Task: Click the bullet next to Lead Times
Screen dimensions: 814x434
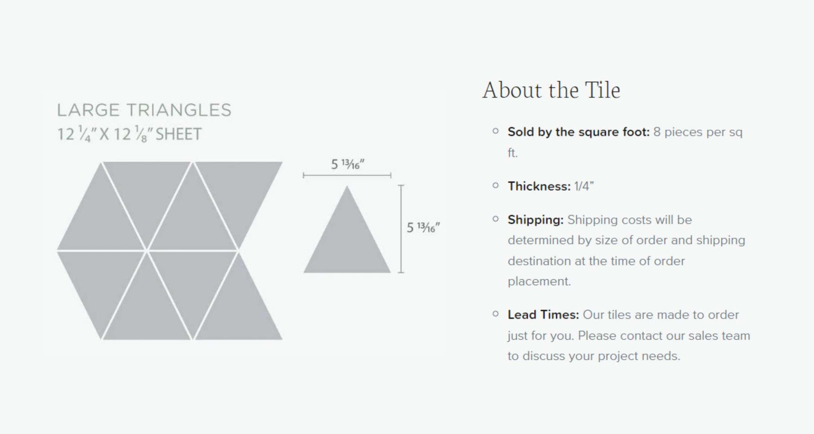Action: tap(496, 314)
